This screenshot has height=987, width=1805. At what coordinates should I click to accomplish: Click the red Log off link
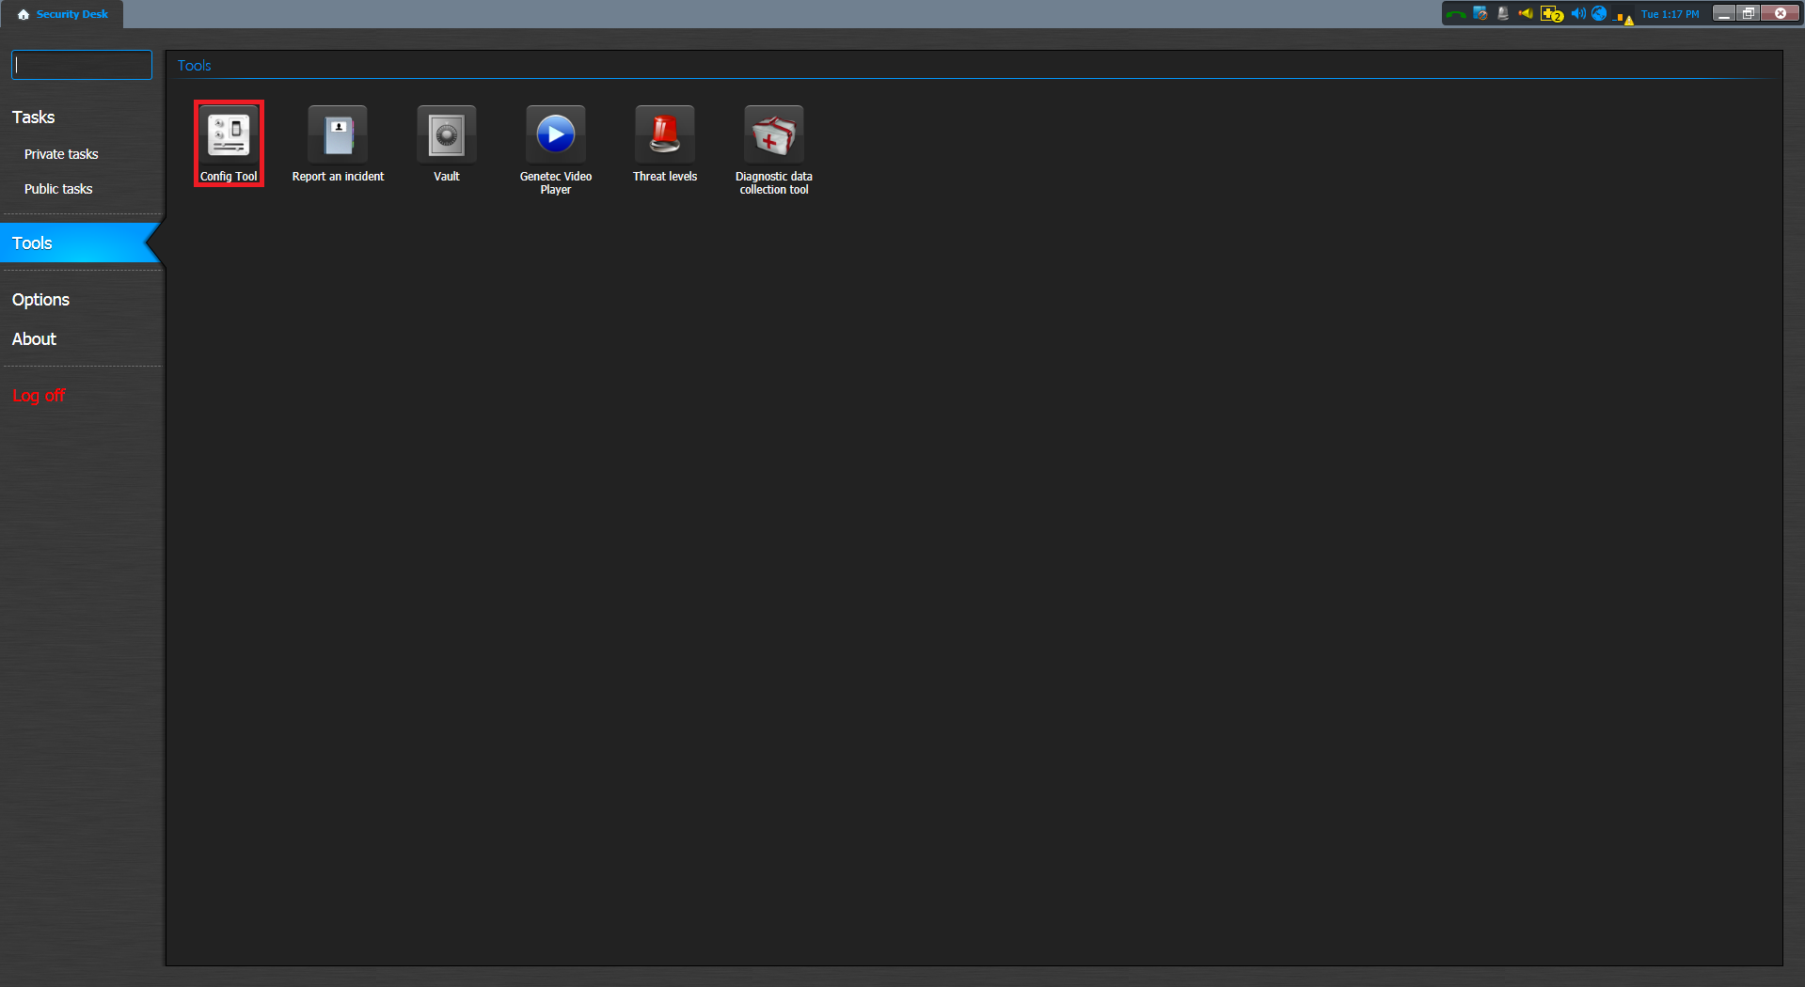(x=39, y=396)
